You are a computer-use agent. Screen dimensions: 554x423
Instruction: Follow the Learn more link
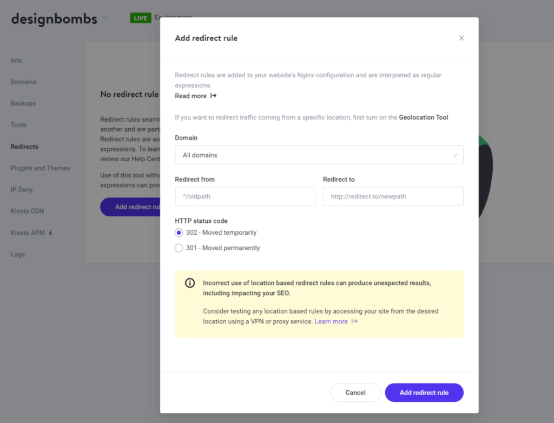pos(331,321)
